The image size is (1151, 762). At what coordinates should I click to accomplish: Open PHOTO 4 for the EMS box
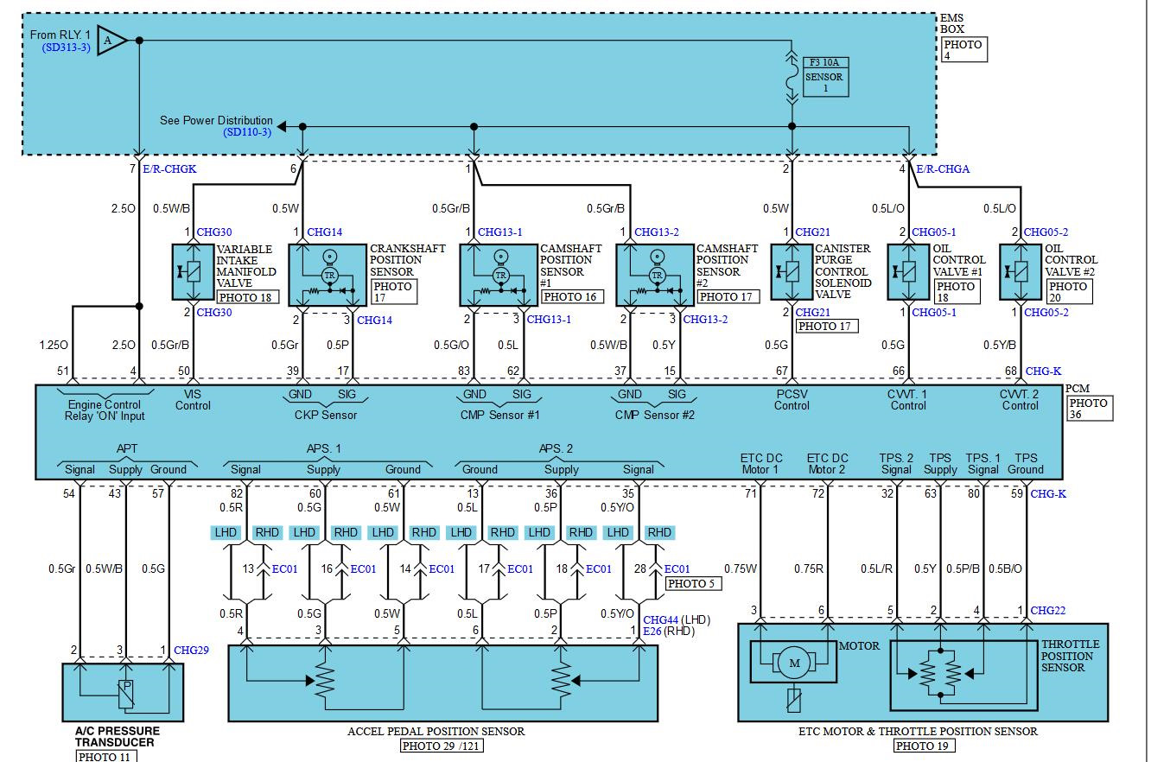coord(963,50)
